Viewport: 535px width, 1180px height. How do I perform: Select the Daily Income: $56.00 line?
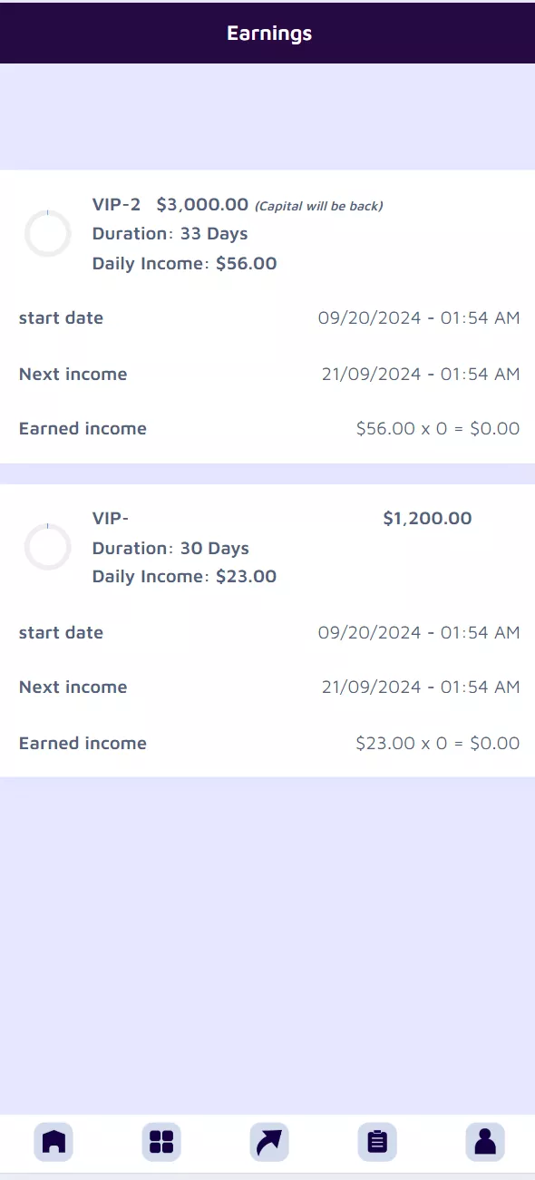coord(185,264)
